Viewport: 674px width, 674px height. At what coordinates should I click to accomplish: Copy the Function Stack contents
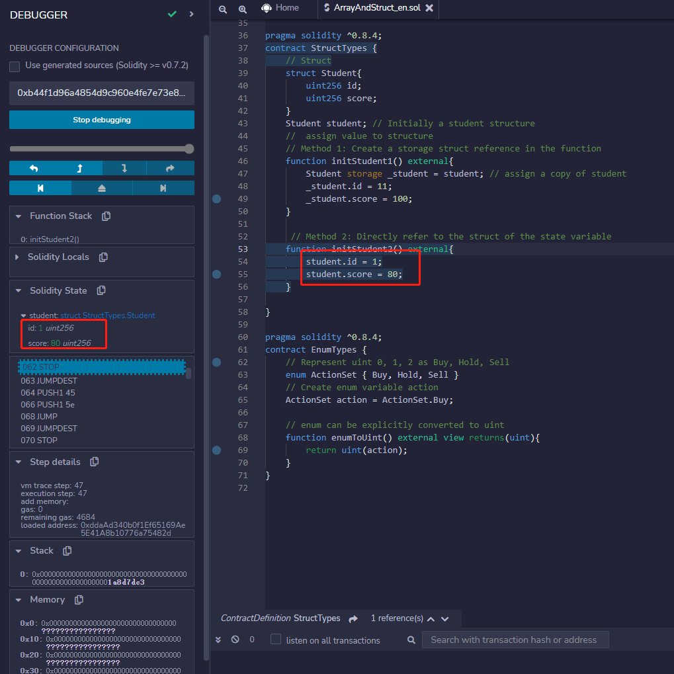106,216
